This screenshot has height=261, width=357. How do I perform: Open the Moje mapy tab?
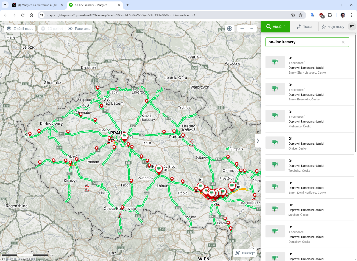(x=333, y=27)
